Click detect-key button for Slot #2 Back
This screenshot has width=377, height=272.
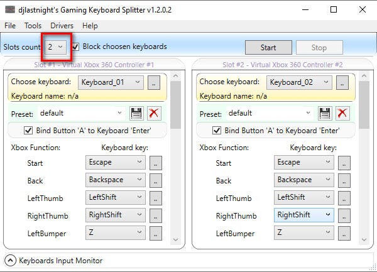click(x=344, y=180)
